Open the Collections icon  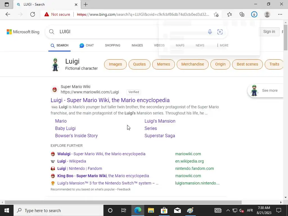point(242,14)
